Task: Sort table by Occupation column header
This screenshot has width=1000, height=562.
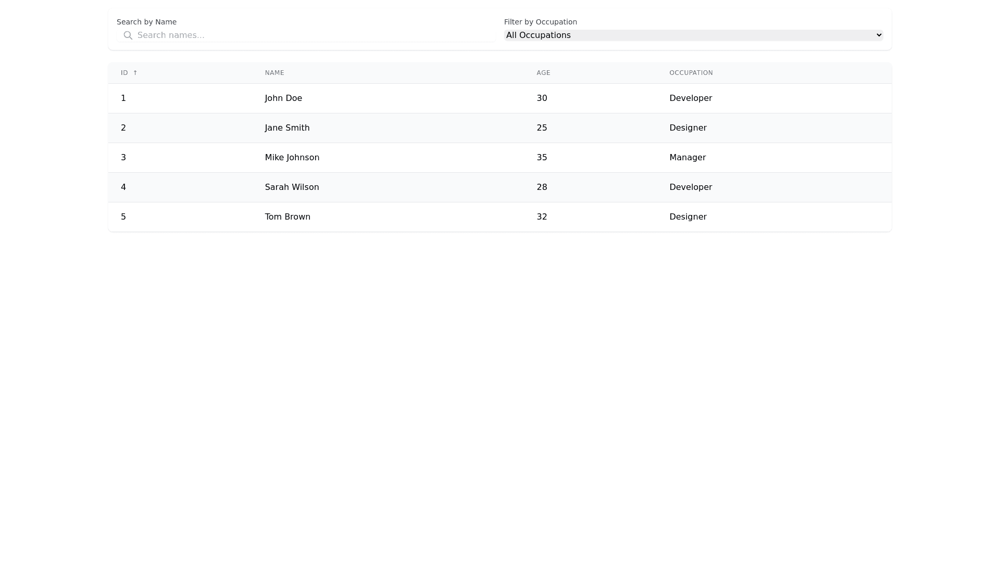Action: click(x=691, y=73)
